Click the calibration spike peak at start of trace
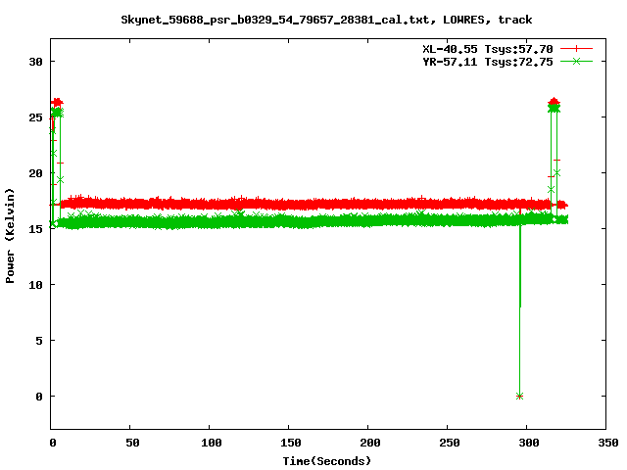 (x=57, y=107)
